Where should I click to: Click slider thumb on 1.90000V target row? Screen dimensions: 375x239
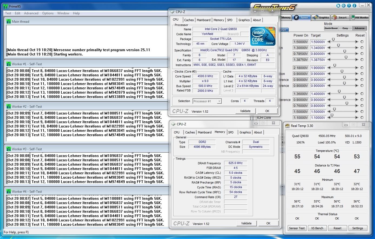click(335, 66)
